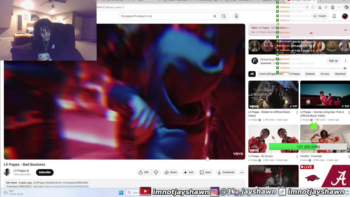Click the Bad Business video title
The image size is (350, 197).
point(25,164)
